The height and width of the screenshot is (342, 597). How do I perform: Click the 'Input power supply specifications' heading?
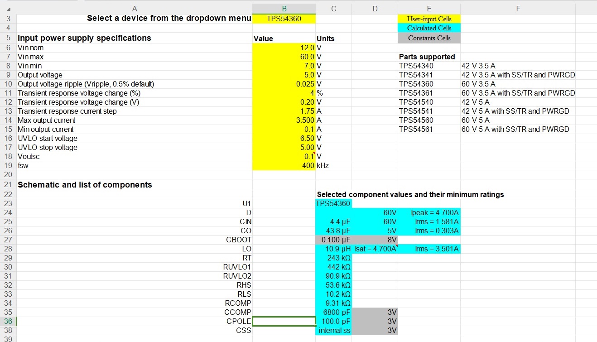84,38
